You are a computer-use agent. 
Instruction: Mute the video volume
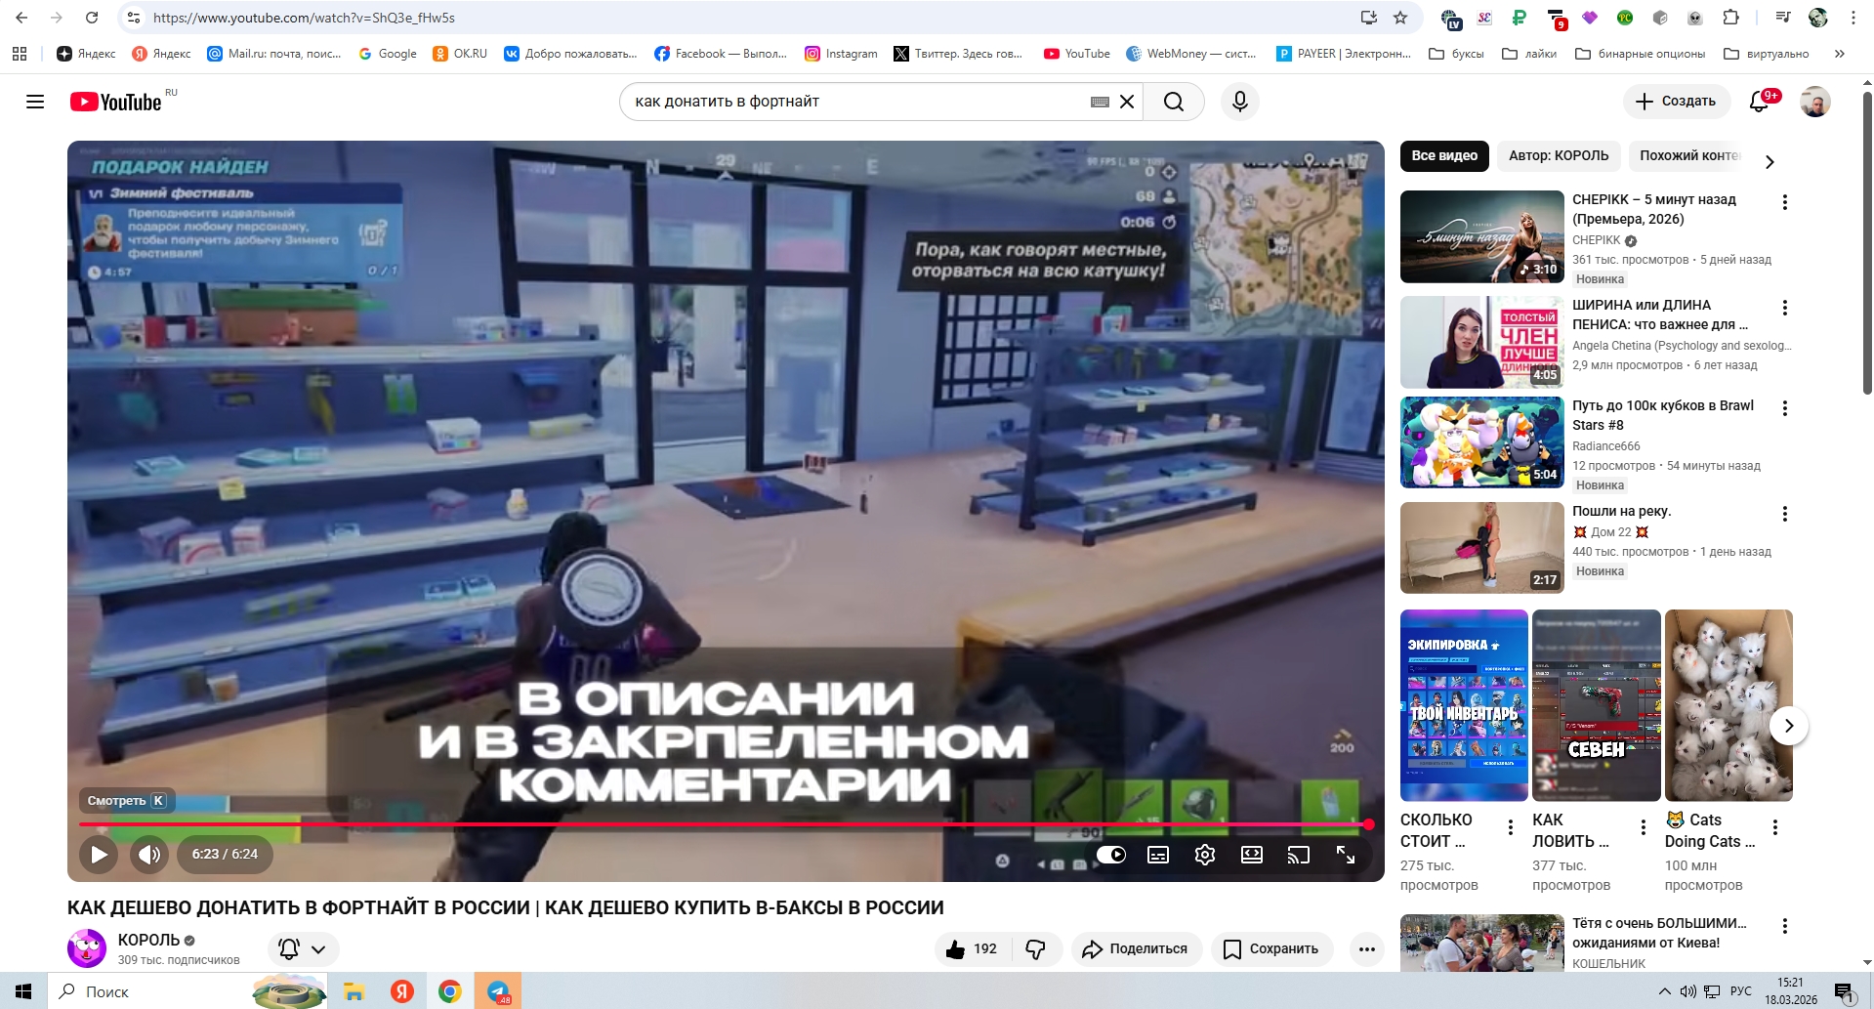(148, 855)
